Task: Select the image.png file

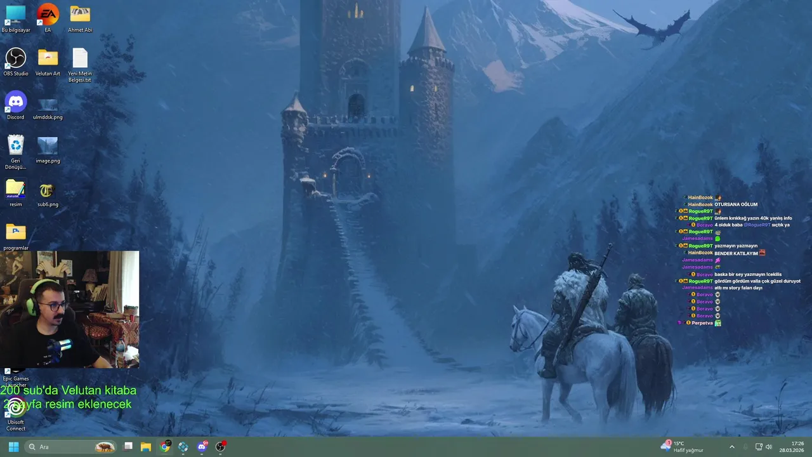Action: (48, 150)
